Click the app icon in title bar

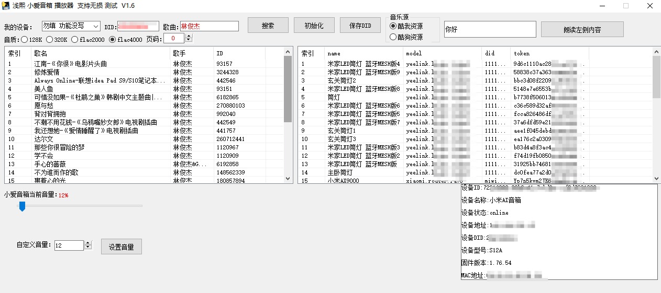(6, 6)
